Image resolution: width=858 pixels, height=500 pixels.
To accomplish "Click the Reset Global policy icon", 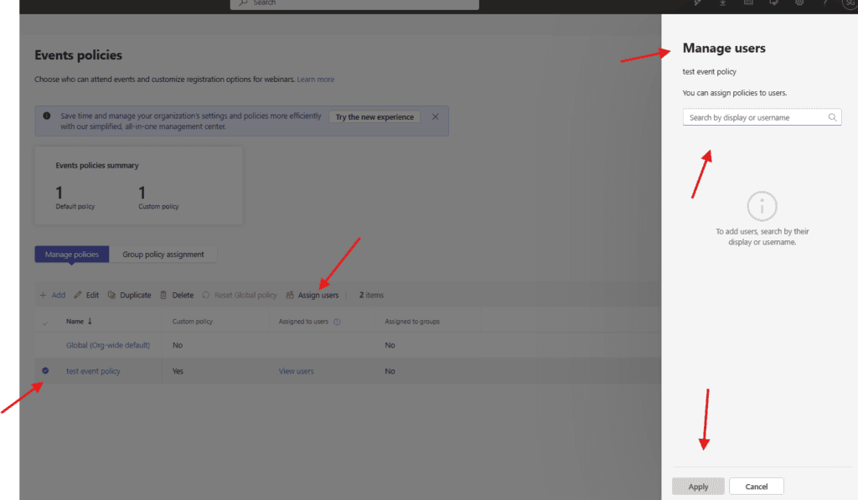I will pyautogui.click(x=206, y=295).
